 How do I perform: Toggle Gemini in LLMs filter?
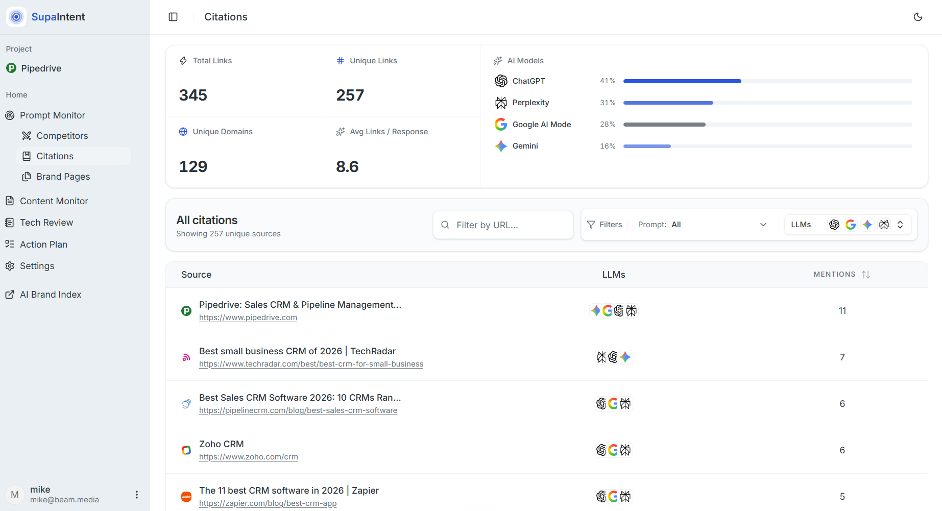[867, 225]
